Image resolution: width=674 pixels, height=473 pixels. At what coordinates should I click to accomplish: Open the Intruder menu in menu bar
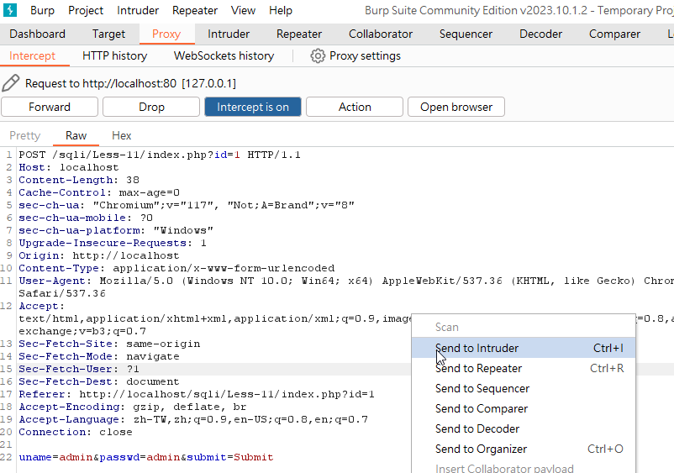[x=138, y=10]
